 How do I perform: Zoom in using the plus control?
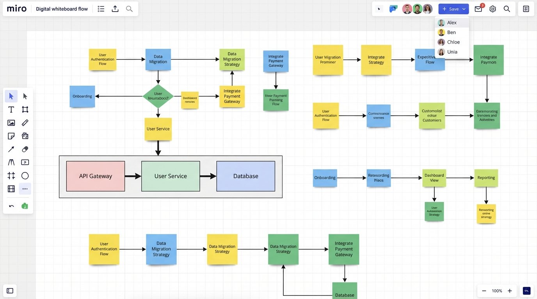tap(510, 290)
